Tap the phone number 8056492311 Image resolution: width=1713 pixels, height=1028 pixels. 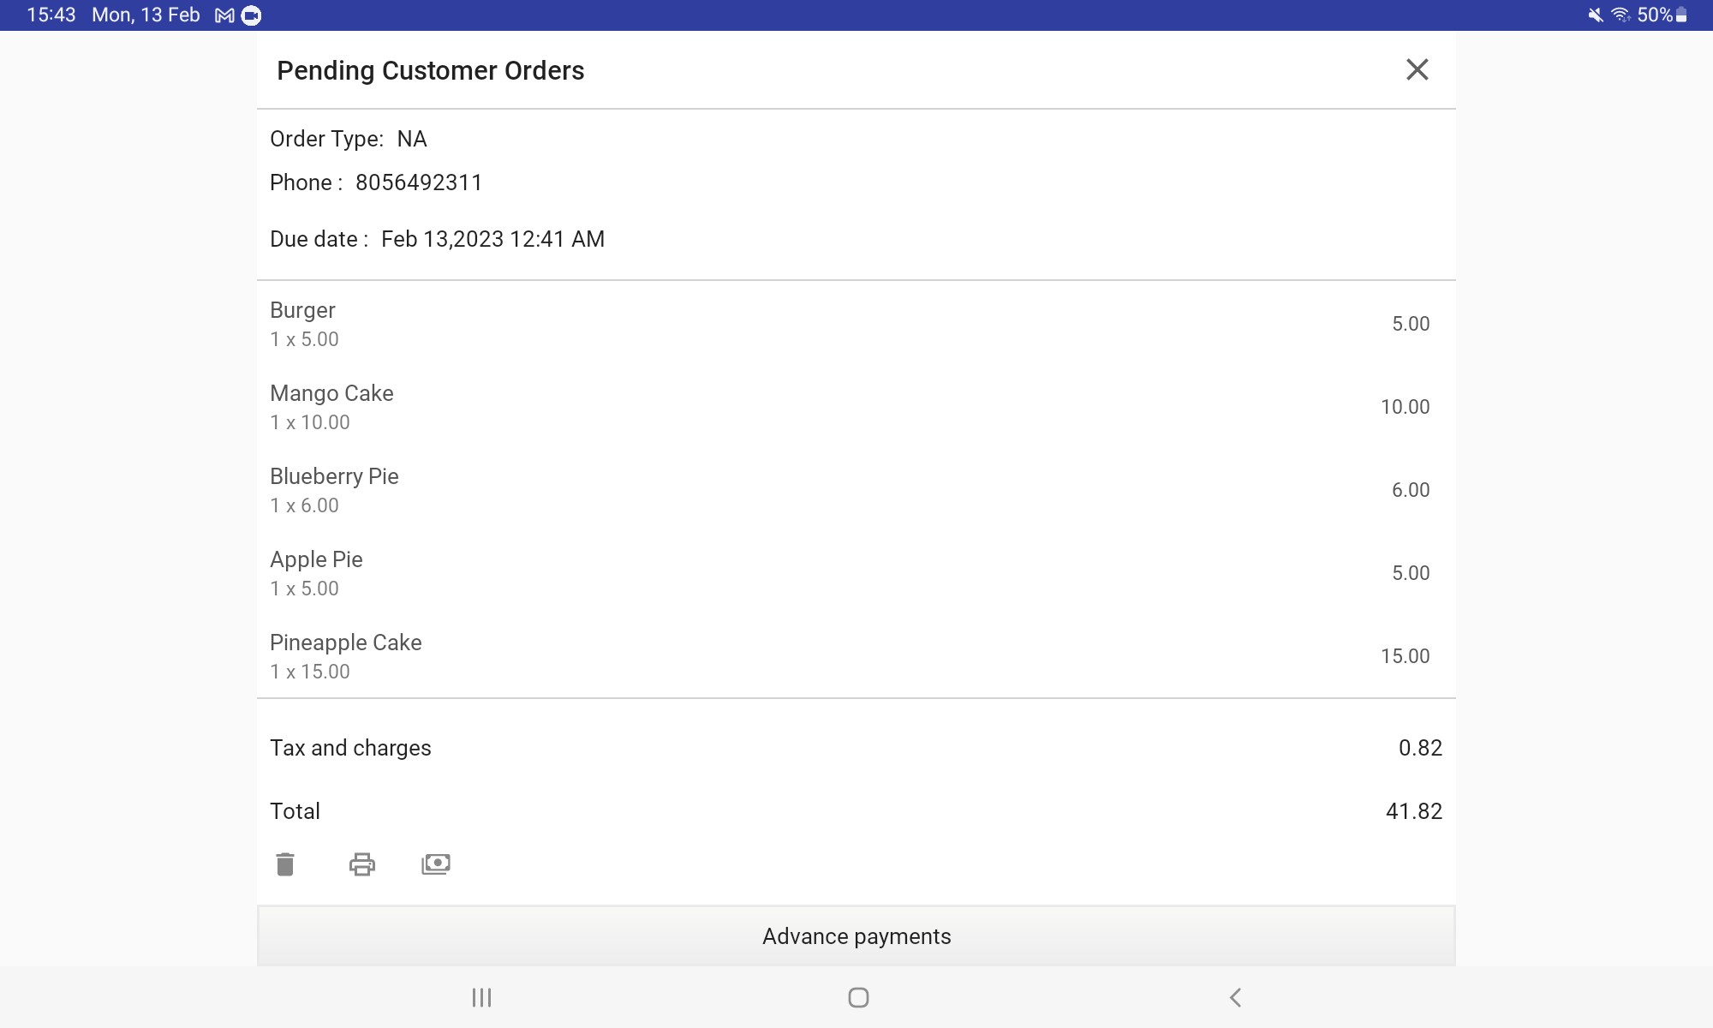tap(419, 182)
